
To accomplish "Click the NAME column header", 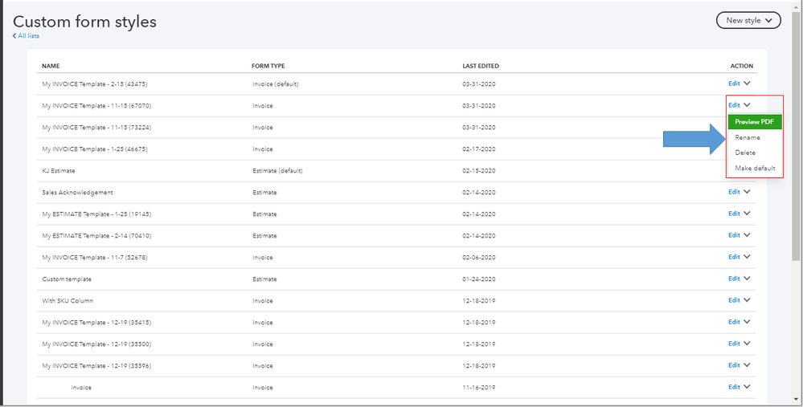I will pyautogui.click(x=51, y=66).
